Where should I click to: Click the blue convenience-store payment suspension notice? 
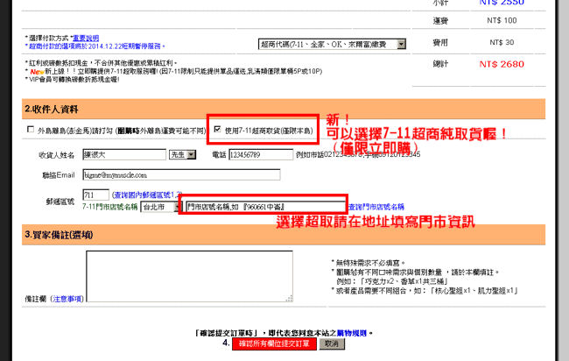tap(96, 46)
